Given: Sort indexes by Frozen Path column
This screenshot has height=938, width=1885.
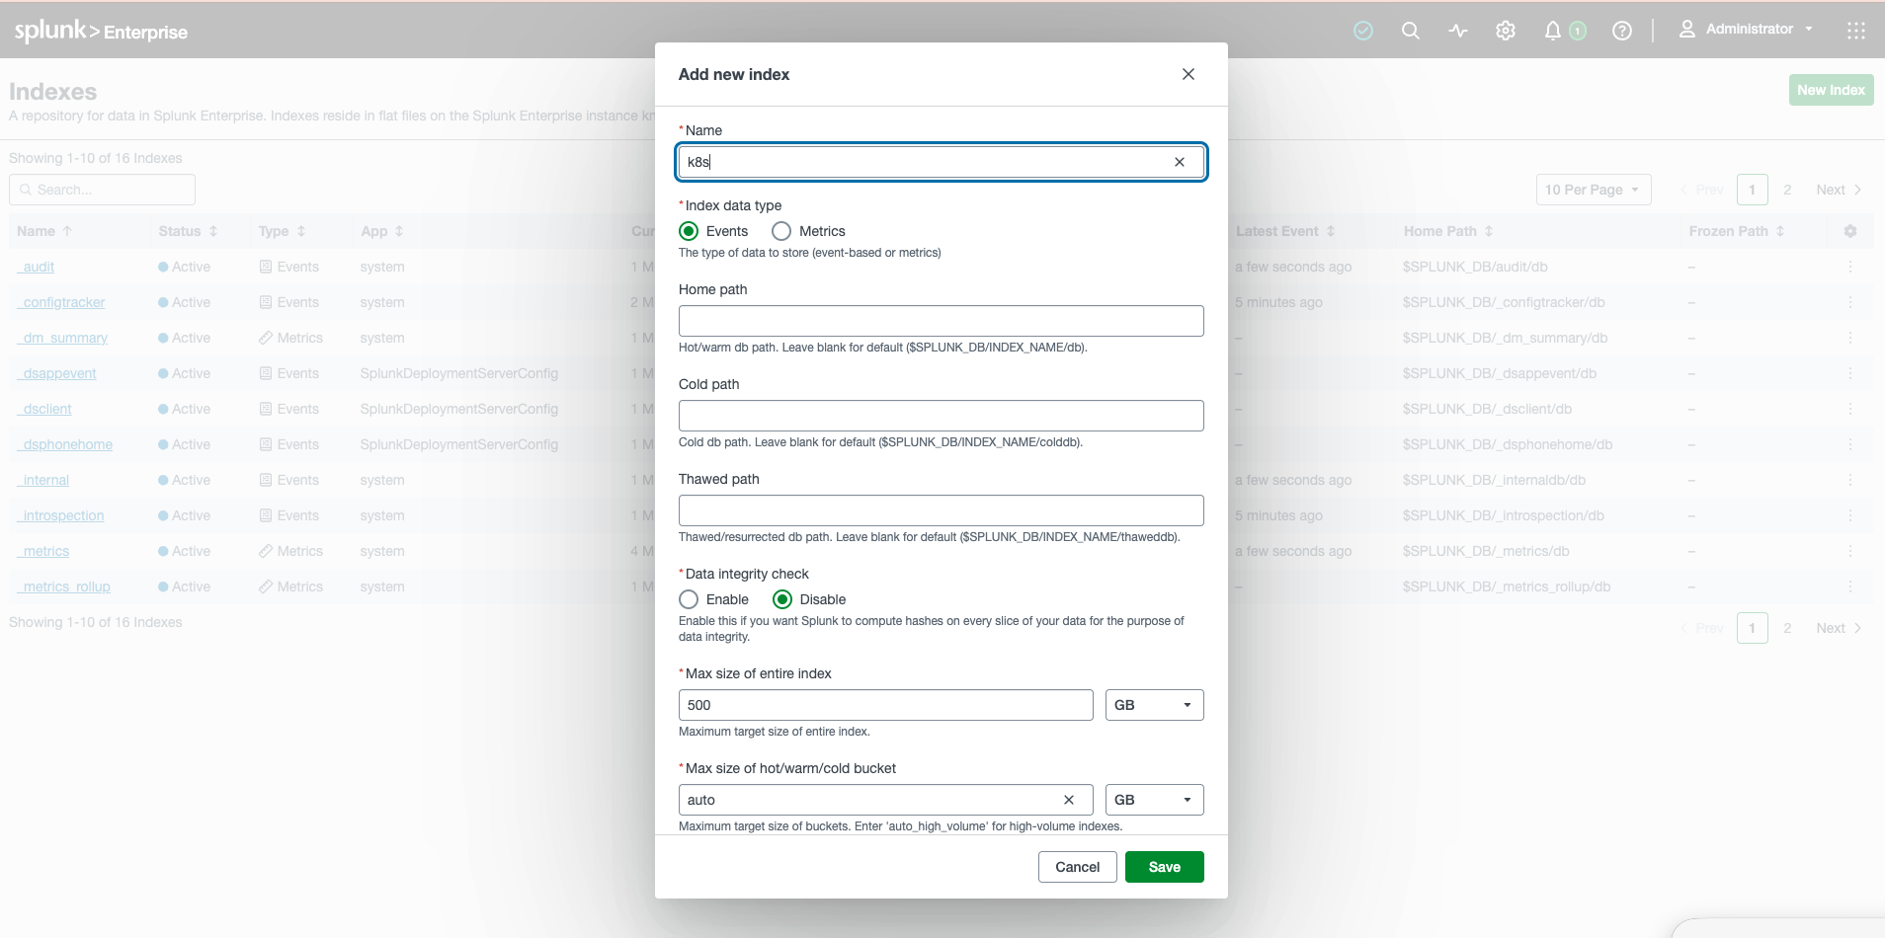Looking at the screenshot, I should click(1737, 231).
